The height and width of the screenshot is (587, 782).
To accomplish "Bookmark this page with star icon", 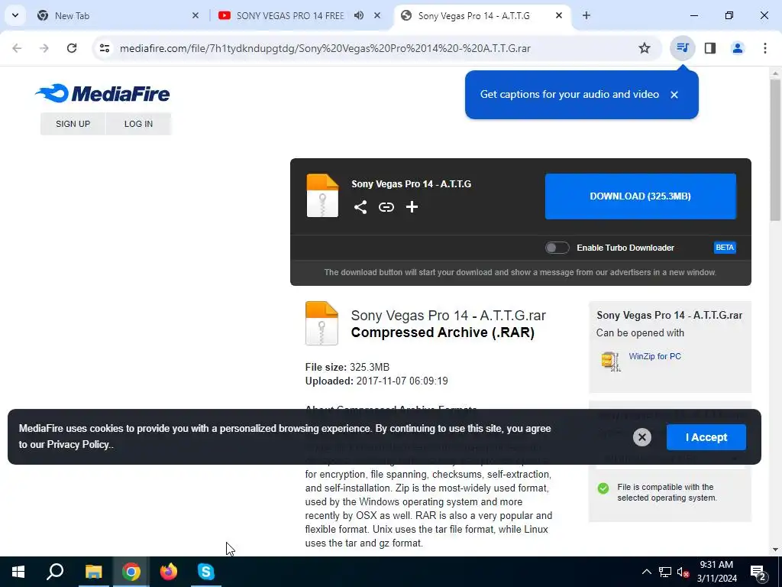I will tap(645, 48).
